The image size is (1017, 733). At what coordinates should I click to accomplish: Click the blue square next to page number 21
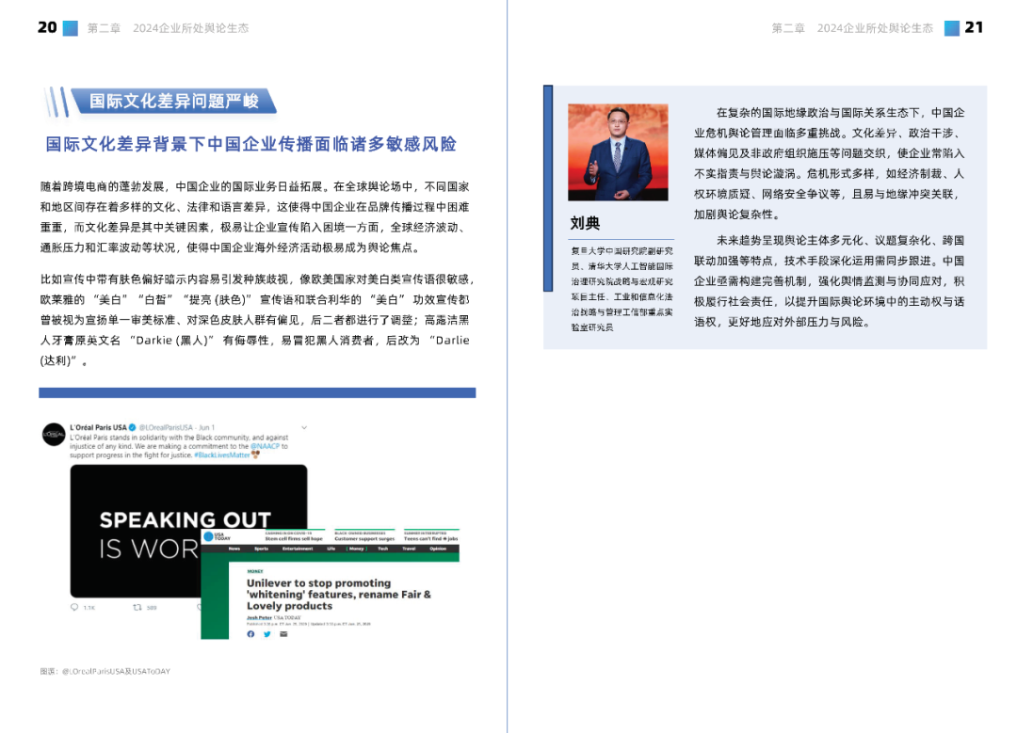click(x=951, y=28)
